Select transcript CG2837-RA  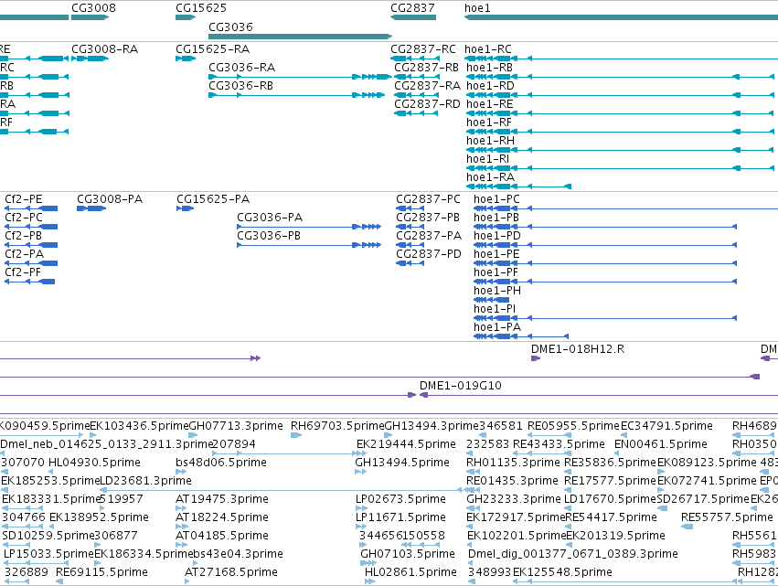coord(427,86)
